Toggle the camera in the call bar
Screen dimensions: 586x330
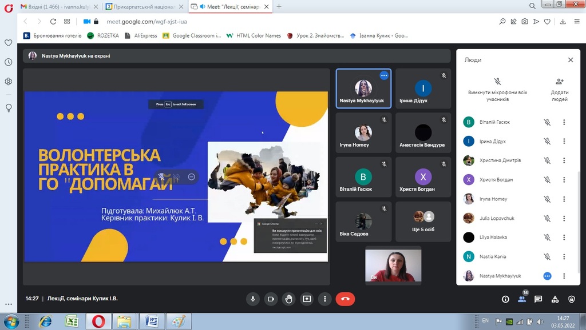[271, 299]
